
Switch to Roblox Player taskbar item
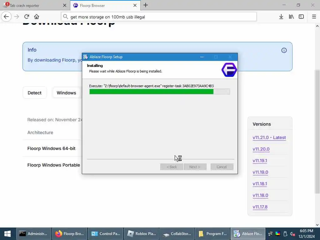pyautogui.click(x=142, y=234)
